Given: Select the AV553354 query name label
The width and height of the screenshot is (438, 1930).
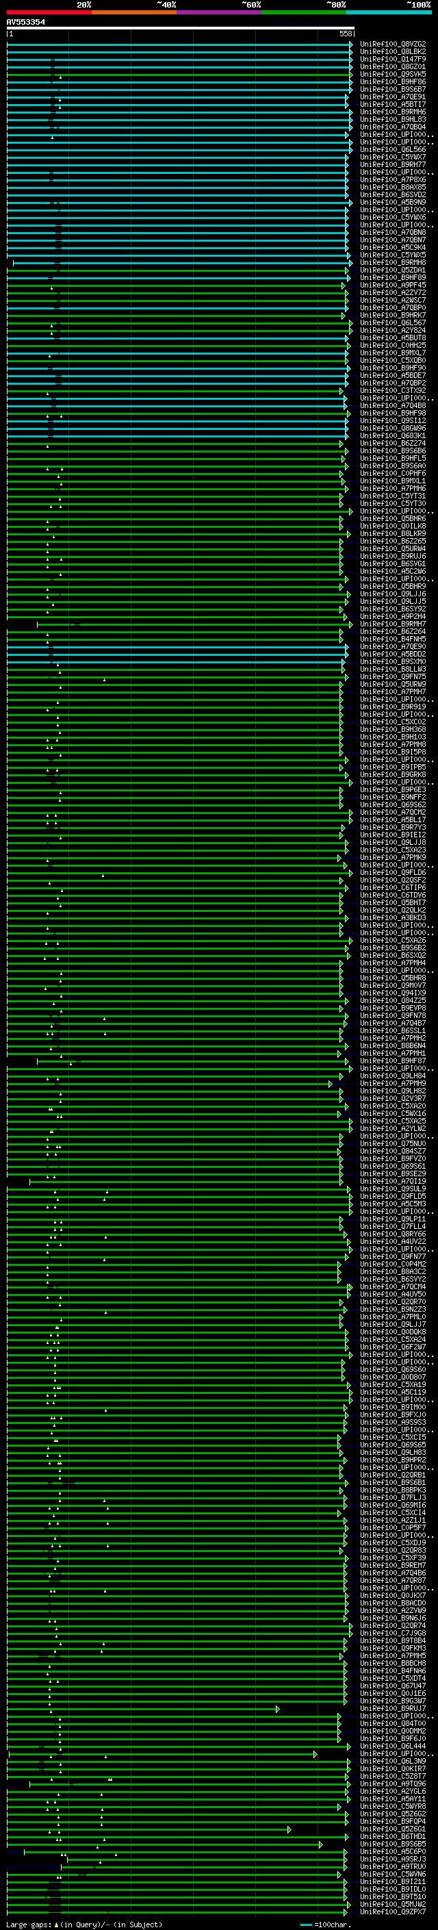Looking at the screenshot, I should tap(26, 22).
